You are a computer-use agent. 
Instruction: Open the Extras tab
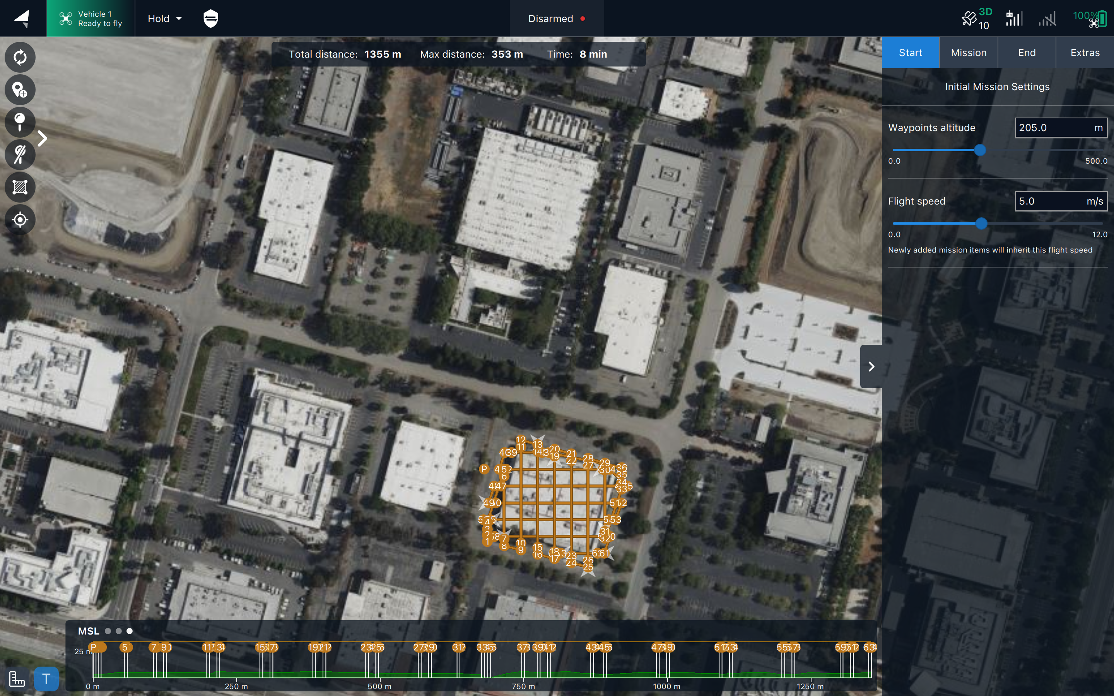pyautogui.click(x=1085, y=53)
